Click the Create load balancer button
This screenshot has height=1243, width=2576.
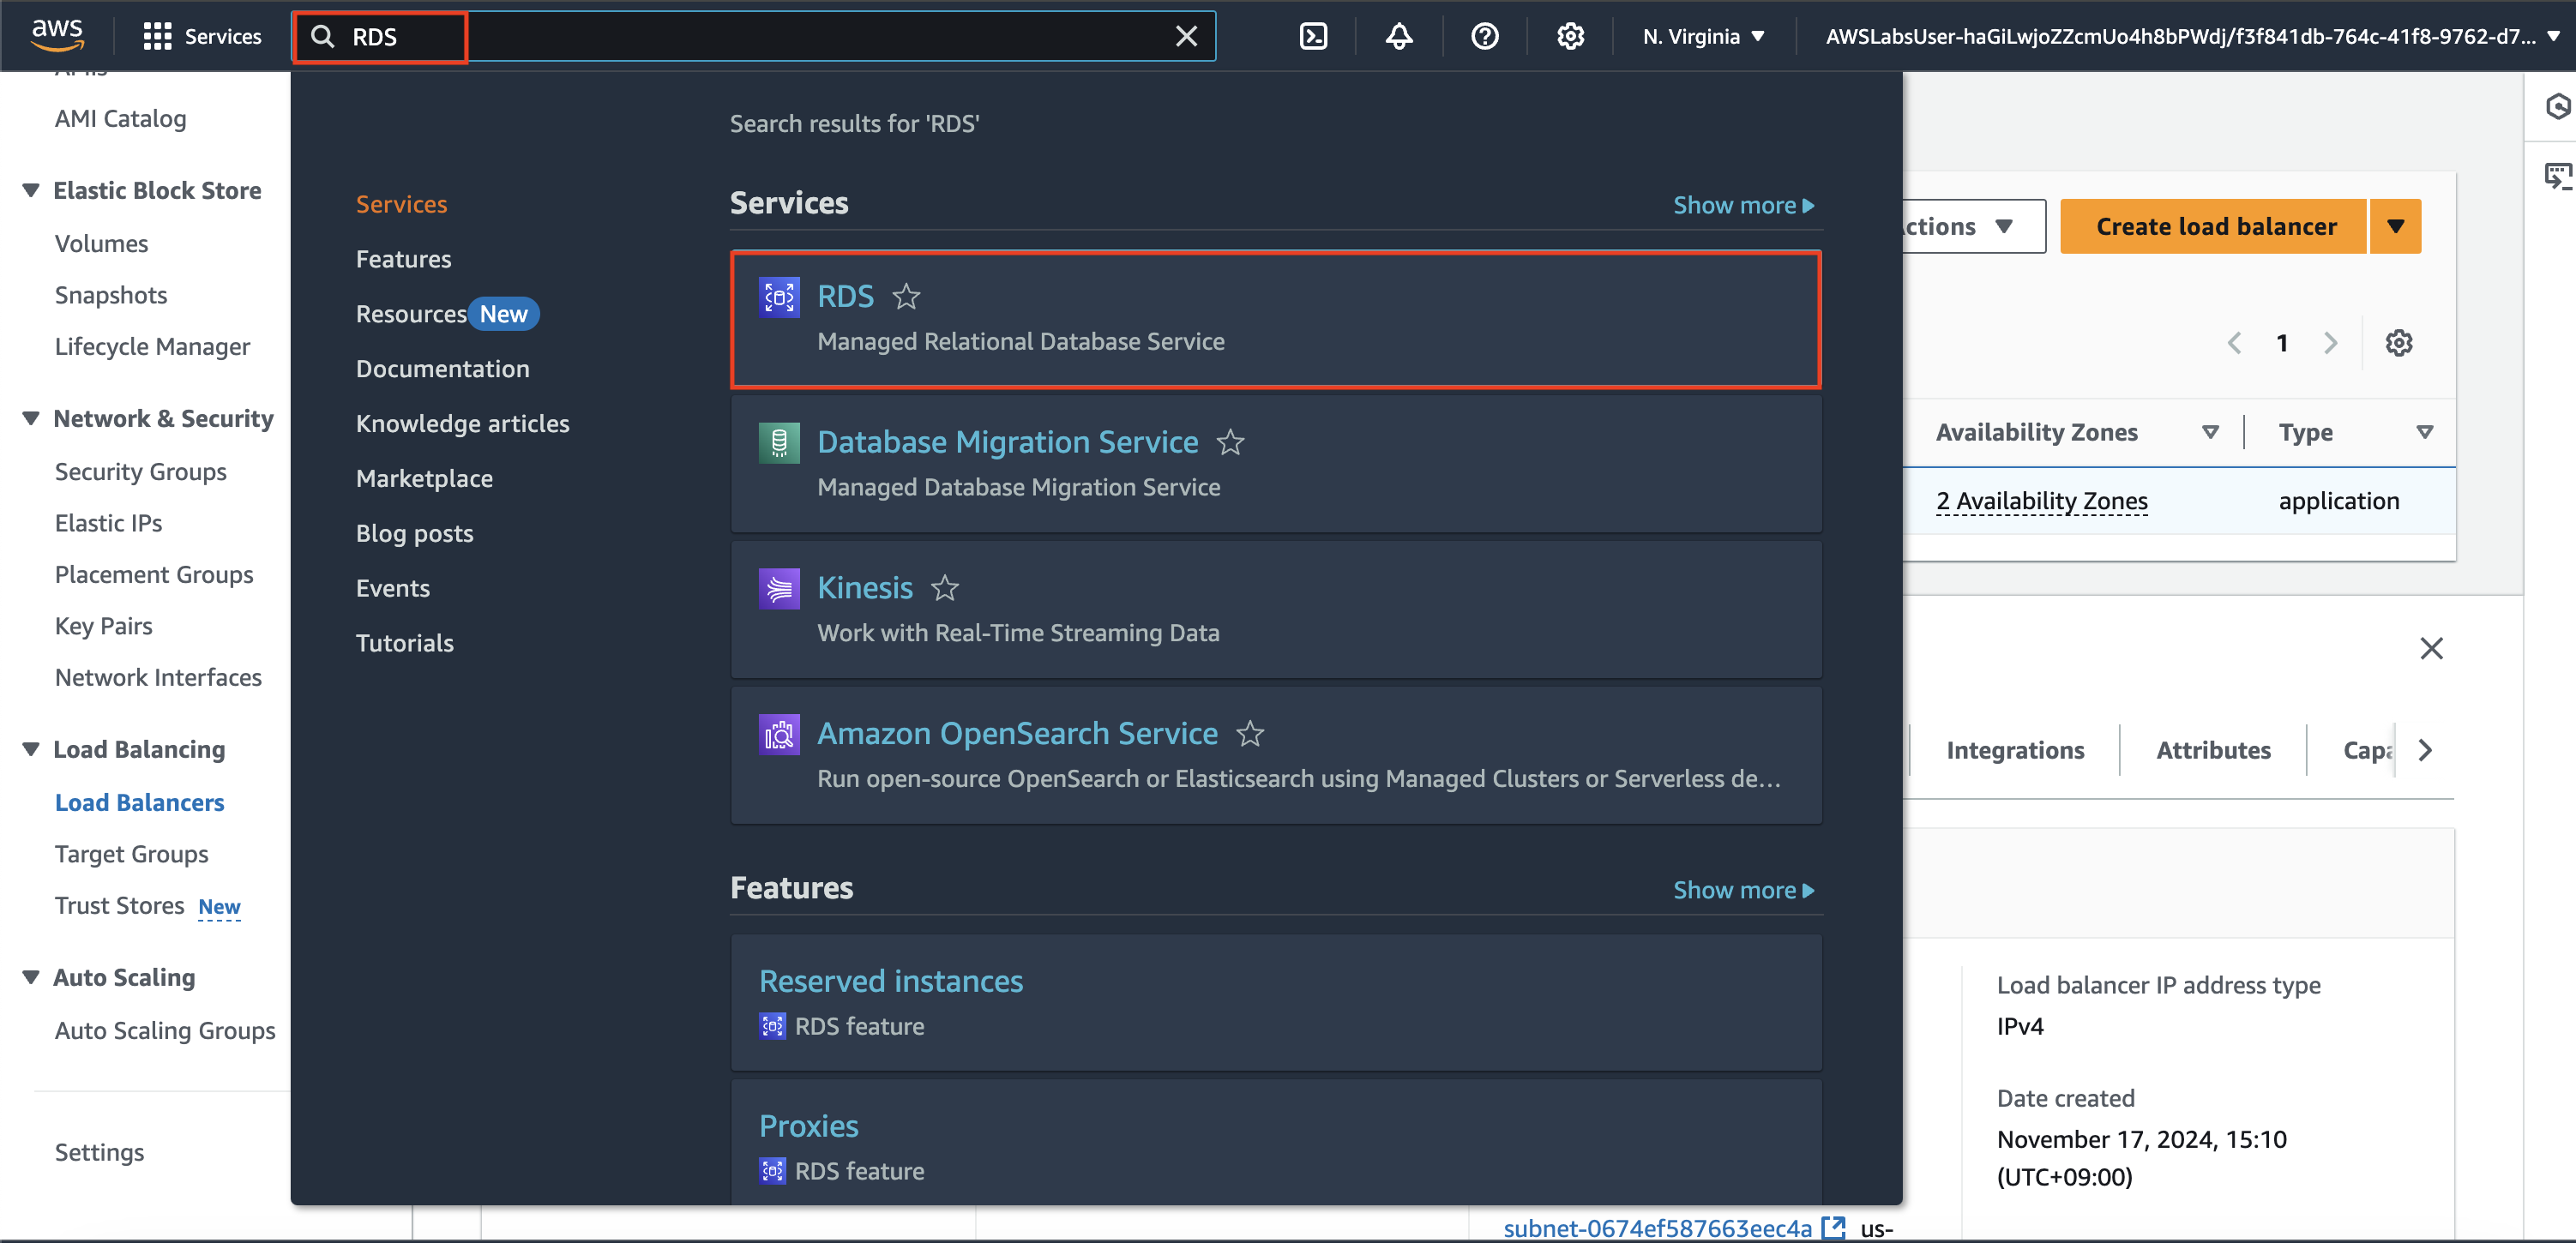click(x=2215, y=227)
